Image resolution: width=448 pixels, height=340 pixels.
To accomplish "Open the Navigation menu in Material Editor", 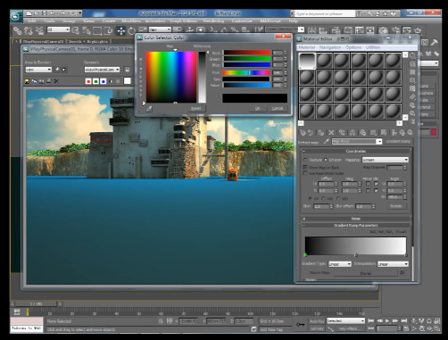I will pos(330,47).
